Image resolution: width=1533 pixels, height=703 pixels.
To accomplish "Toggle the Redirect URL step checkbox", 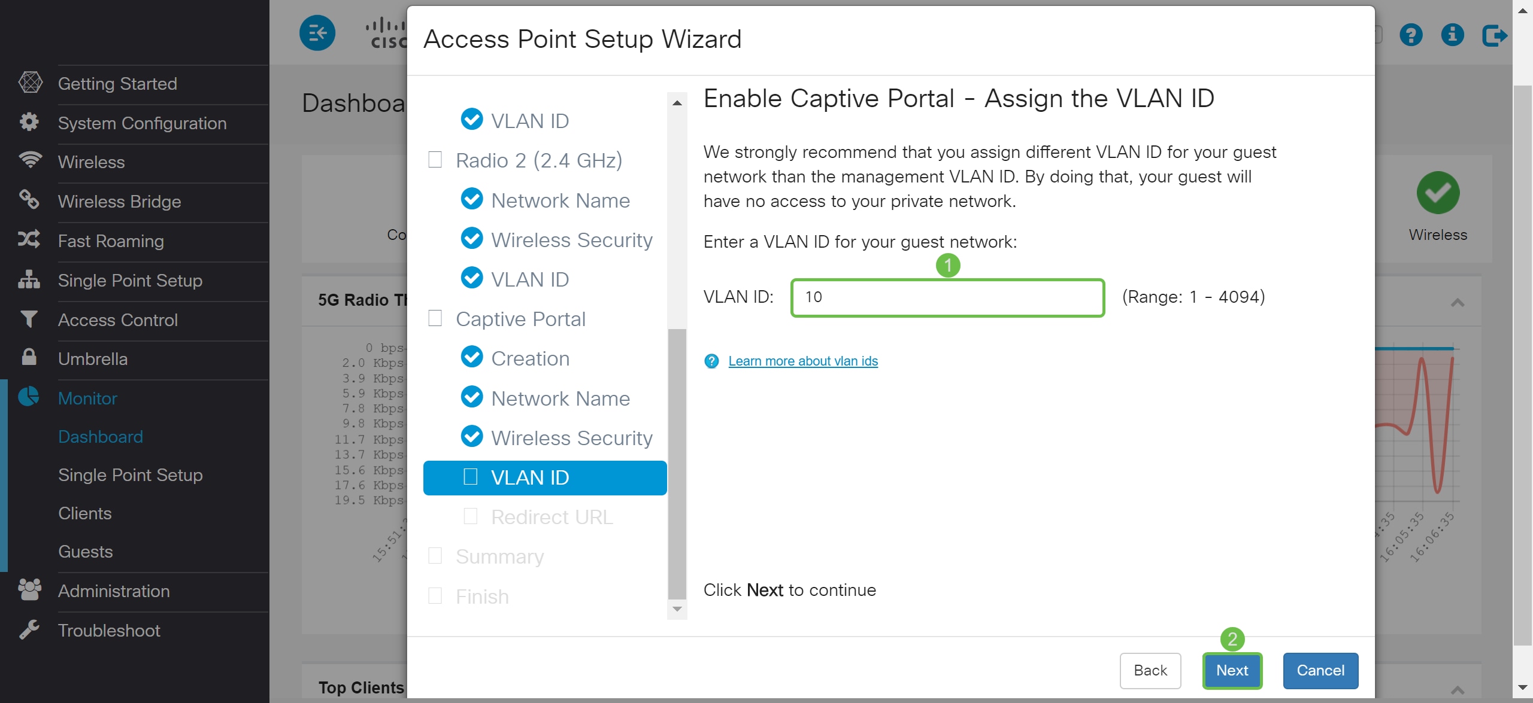I will (471, 516).
